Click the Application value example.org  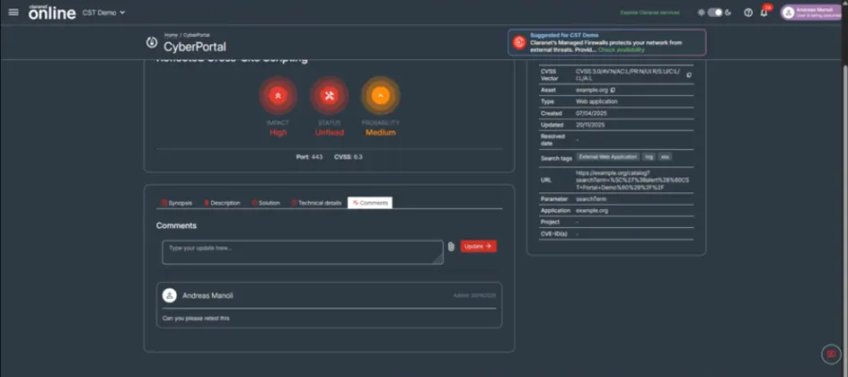click(592, 211)
